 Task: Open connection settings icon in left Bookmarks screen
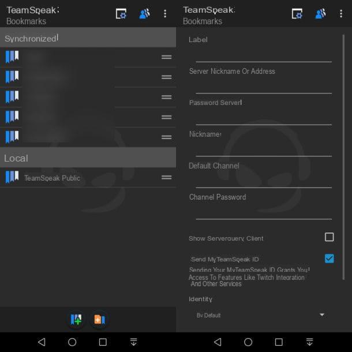[x=121, y=14]
